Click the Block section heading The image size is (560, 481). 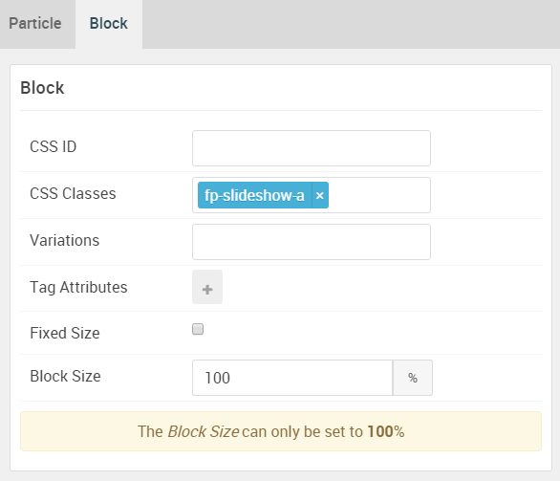(x=42, y=88)
